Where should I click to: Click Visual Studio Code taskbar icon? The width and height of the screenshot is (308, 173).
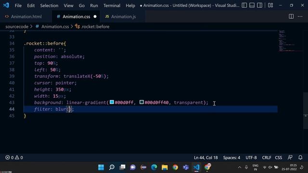196,167
